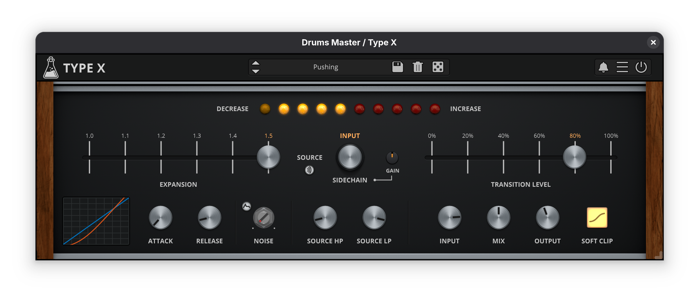Click the Type X flask logo

51,68
